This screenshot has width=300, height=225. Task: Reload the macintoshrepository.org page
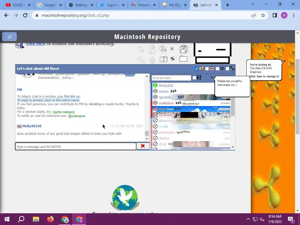[x=25, y=15]
